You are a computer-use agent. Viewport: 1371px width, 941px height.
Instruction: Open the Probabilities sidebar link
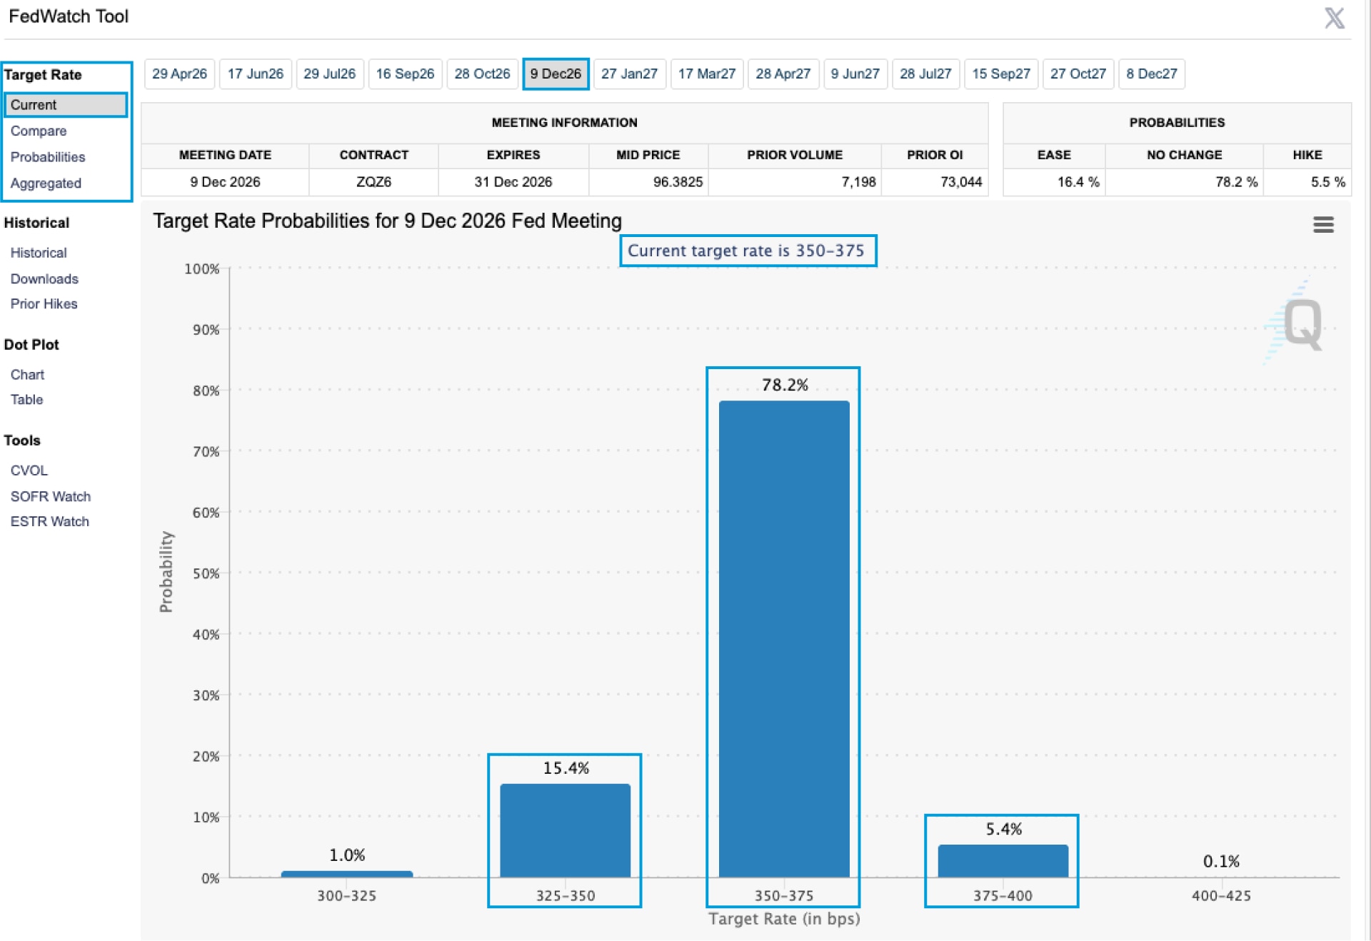[48, 157]
